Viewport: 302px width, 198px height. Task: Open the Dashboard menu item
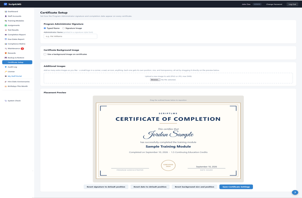pos(17,12)
